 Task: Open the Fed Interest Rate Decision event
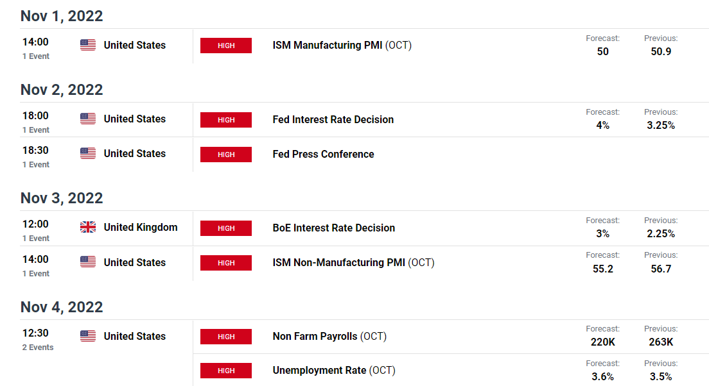tap(333, 120)
